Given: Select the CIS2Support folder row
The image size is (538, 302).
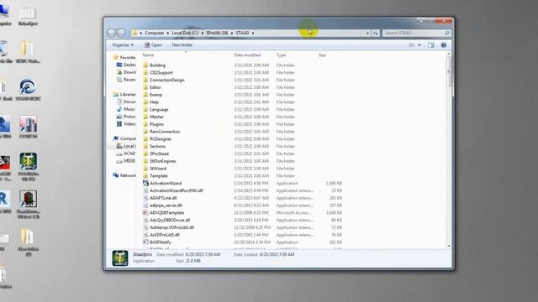Looking at the screenshot, I should pos(242,73).
